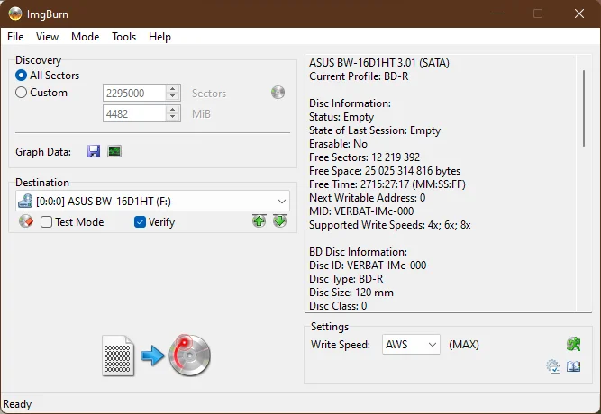Click the 'Disc ID: VERBAT-IMc-000' line
This screenshot has height=414, width=601.
(x=368, y=265)
